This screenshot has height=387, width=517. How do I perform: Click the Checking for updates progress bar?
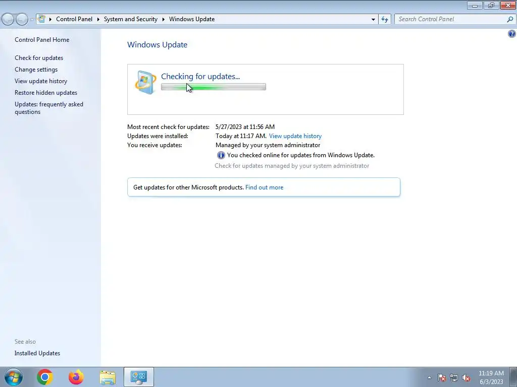pyautogui.click(x=214, y=87)
